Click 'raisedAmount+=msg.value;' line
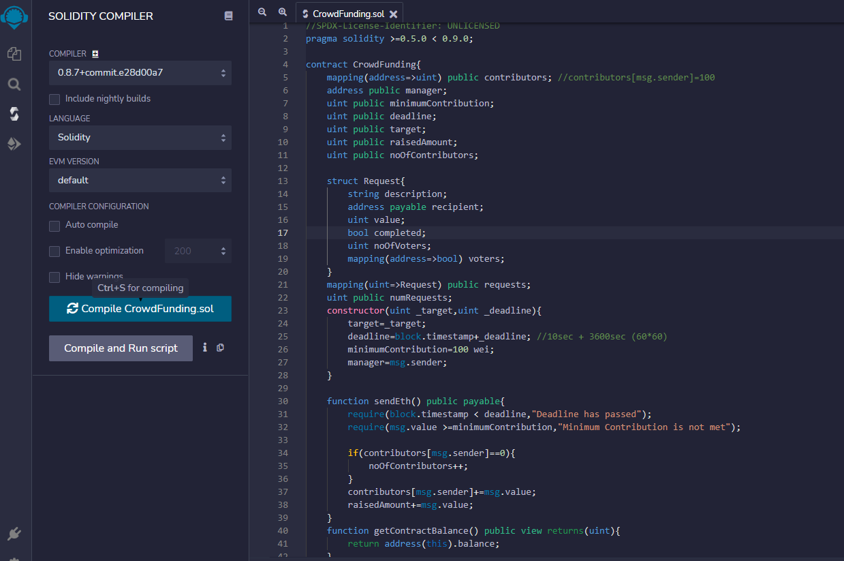The image size is (844, 561). 411,504
